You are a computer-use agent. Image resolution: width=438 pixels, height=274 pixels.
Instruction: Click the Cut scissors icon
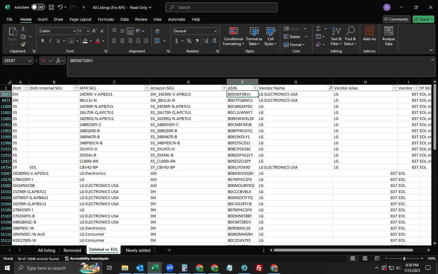click(23, 29)
